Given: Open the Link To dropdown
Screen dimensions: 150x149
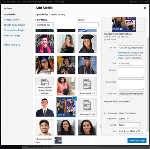Looking at the screenshot, I should pyautogui.click(x=129, y=125).
